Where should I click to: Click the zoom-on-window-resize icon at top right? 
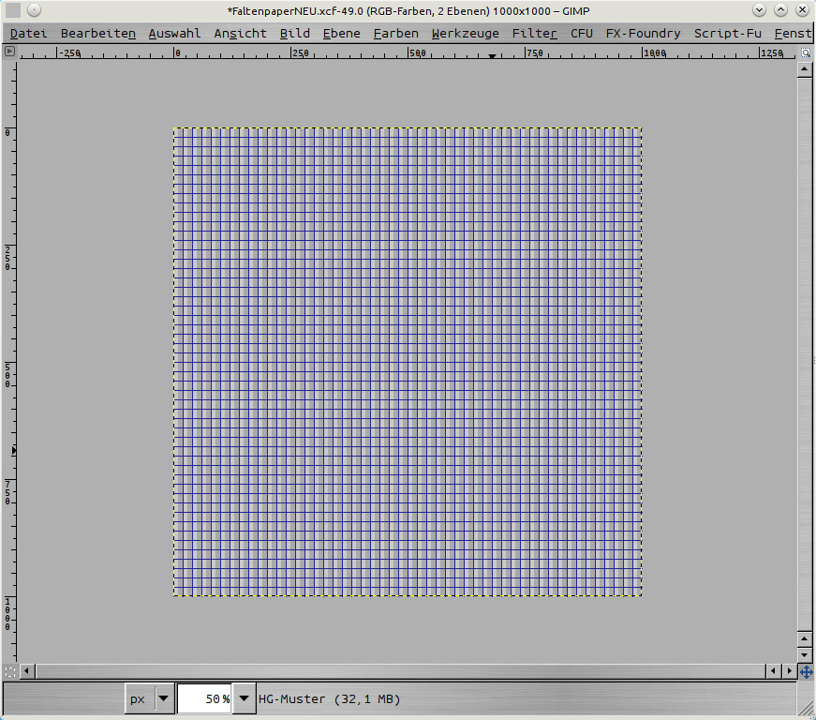805,52
